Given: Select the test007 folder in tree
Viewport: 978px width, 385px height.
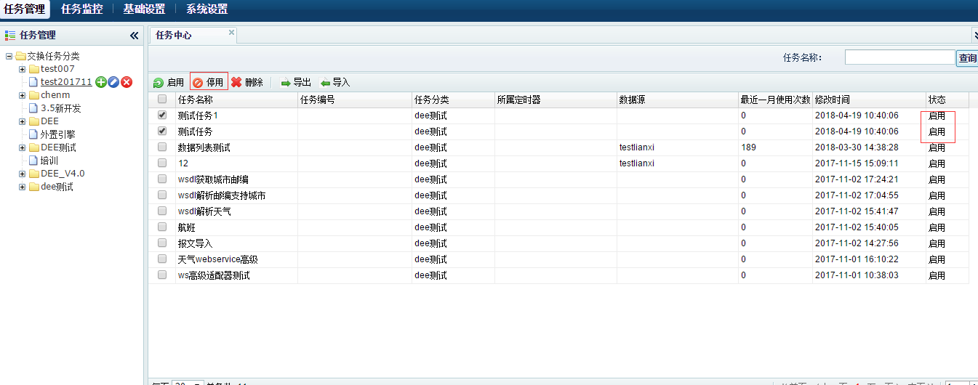Looking at the screenshot, I should (57, 69).
